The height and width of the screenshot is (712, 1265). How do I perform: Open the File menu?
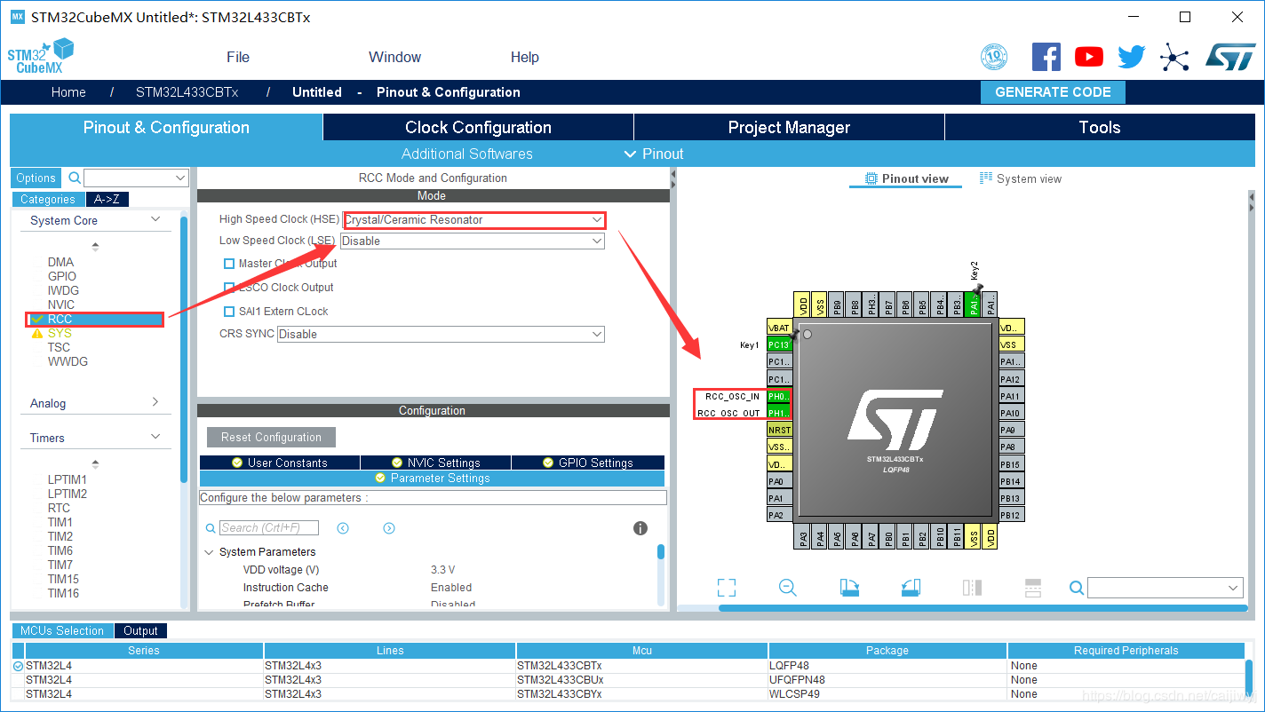pos(238,58)
